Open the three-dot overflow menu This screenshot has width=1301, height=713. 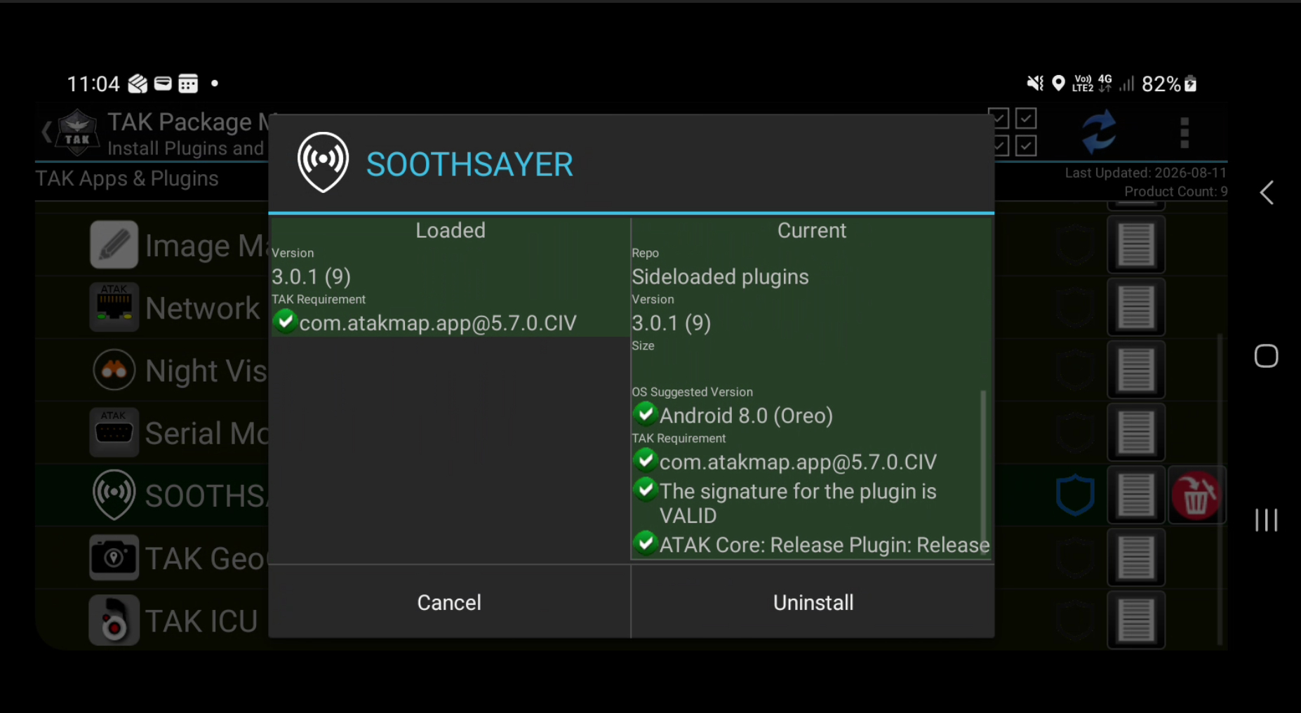click(1185, 133)
